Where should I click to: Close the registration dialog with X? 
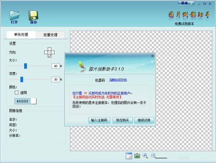click(153, 56)
